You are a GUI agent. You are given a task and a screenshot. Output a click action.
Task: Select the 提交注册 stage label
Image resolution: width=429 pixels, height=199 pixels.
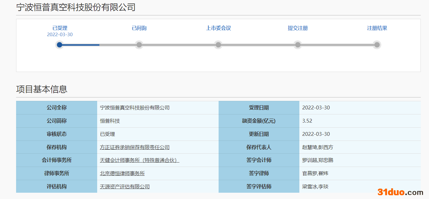tap(298, 28)
